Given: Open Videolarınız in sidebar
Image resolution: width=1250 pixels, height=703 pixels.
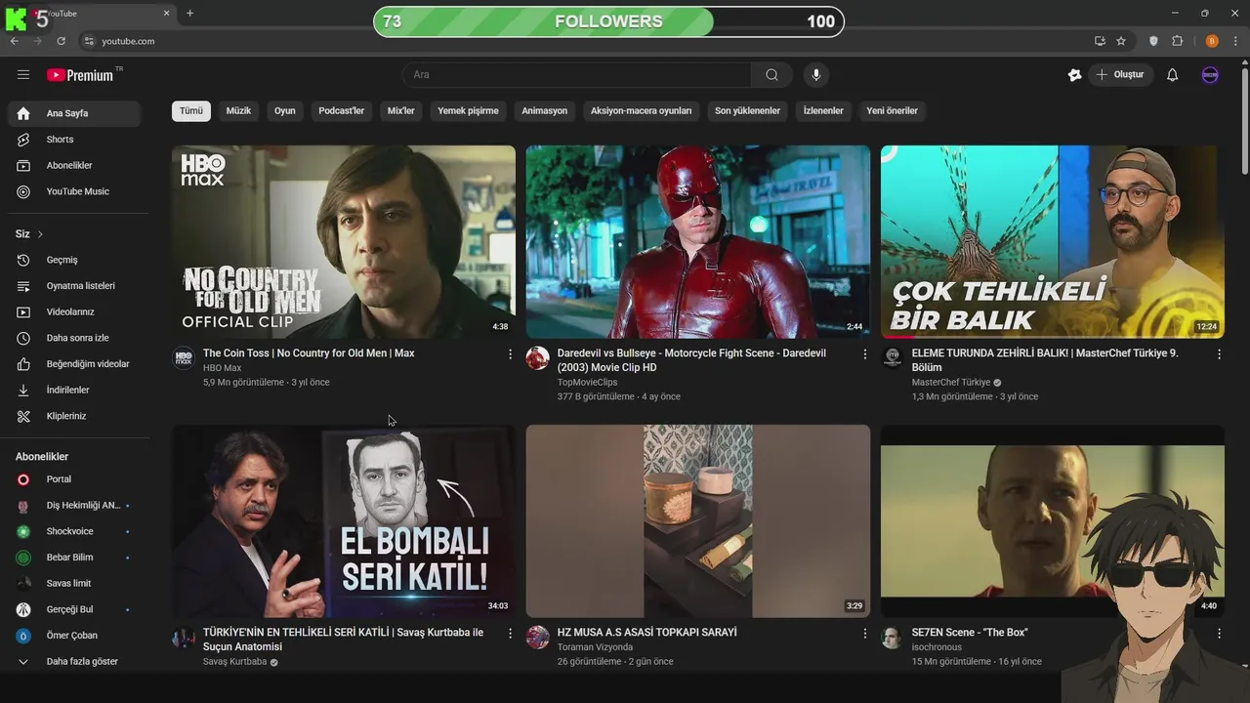Looking at the screenshot, I should coord(74,312).
